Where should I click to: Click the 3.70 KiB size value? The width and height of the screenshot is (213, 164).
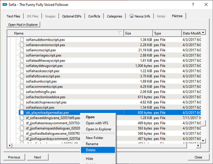click(x=146, y=76)
